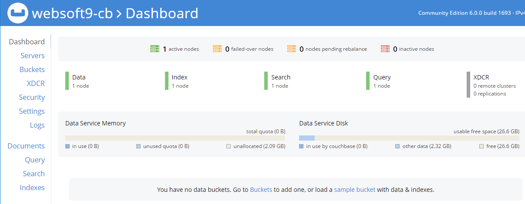The image size is (525, 204).
Task: Select Logs in the sidebar
Action: (x=37, y=125)
